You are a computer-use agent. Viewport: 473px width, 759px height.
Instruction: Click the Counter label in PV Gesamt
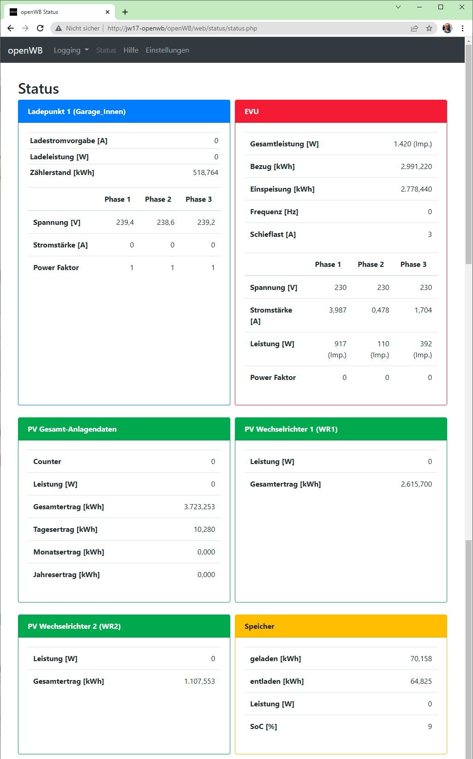tap(47, 462)
